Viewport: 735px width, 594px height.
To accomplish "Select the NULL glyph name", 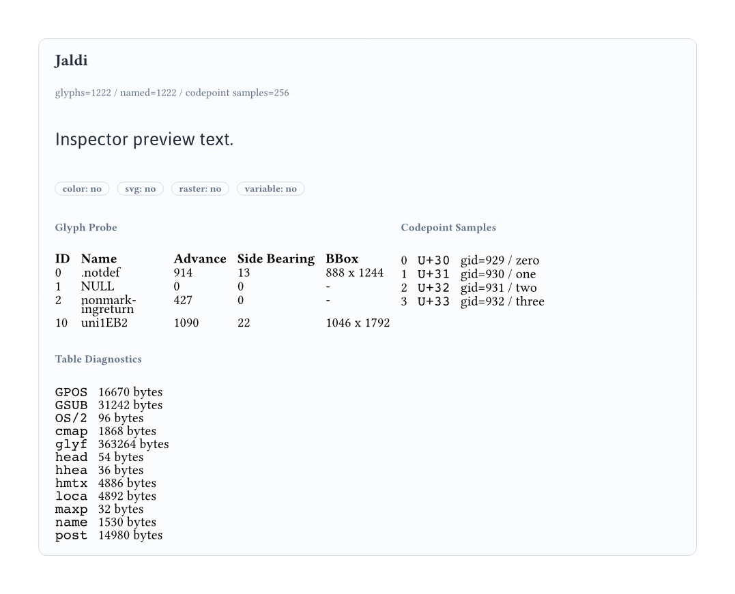I will [x=98, y=286].
